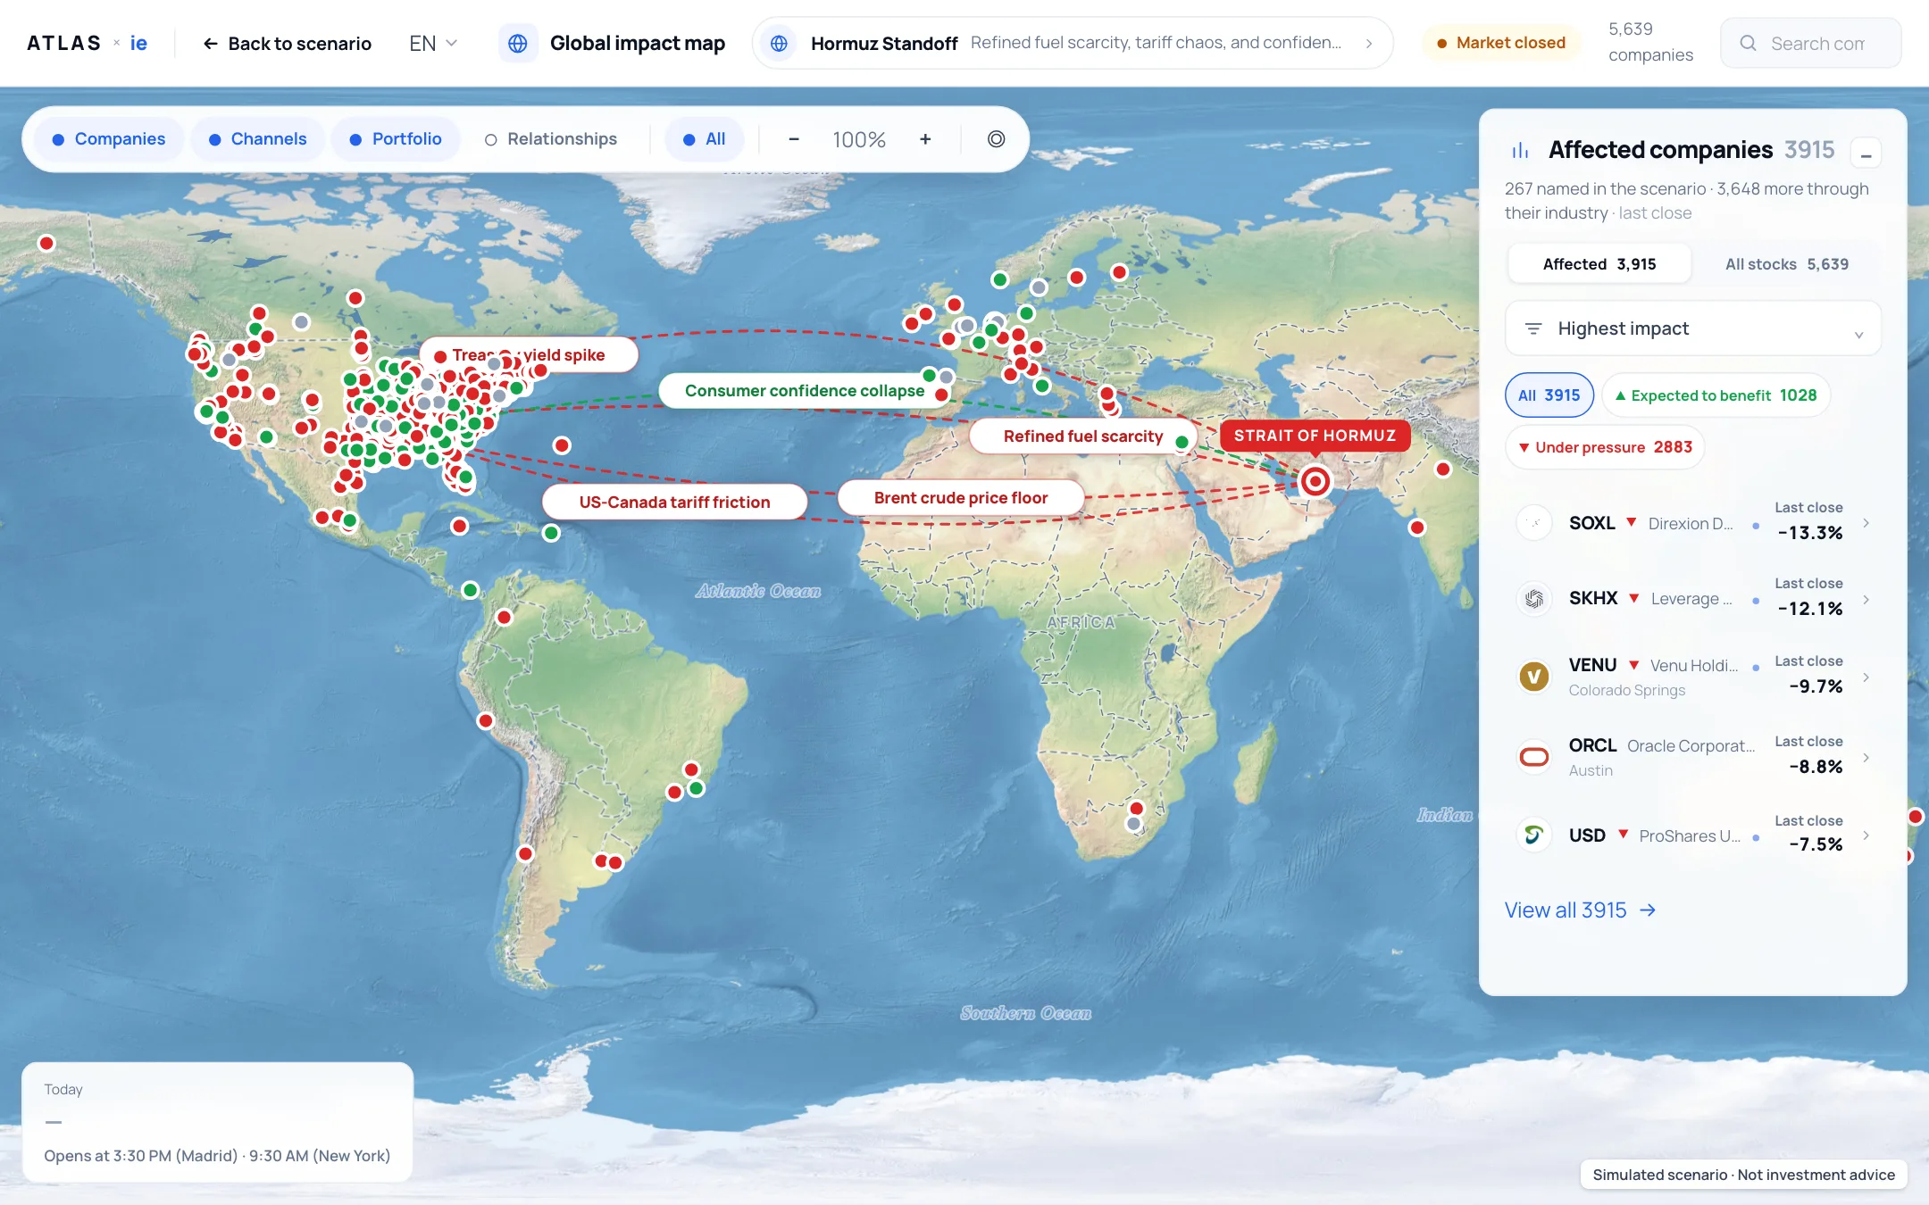Viewport: 1929px width, 1205px height.
Task: Filter by Expected to benefit 1028
Action: [x=1716, y=395]
